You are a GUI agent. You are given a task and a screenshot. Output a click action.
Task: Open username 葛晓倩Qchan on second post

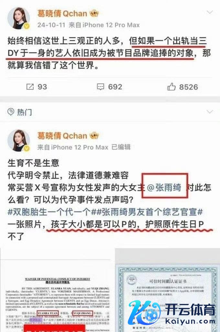[x=62, y=136]
